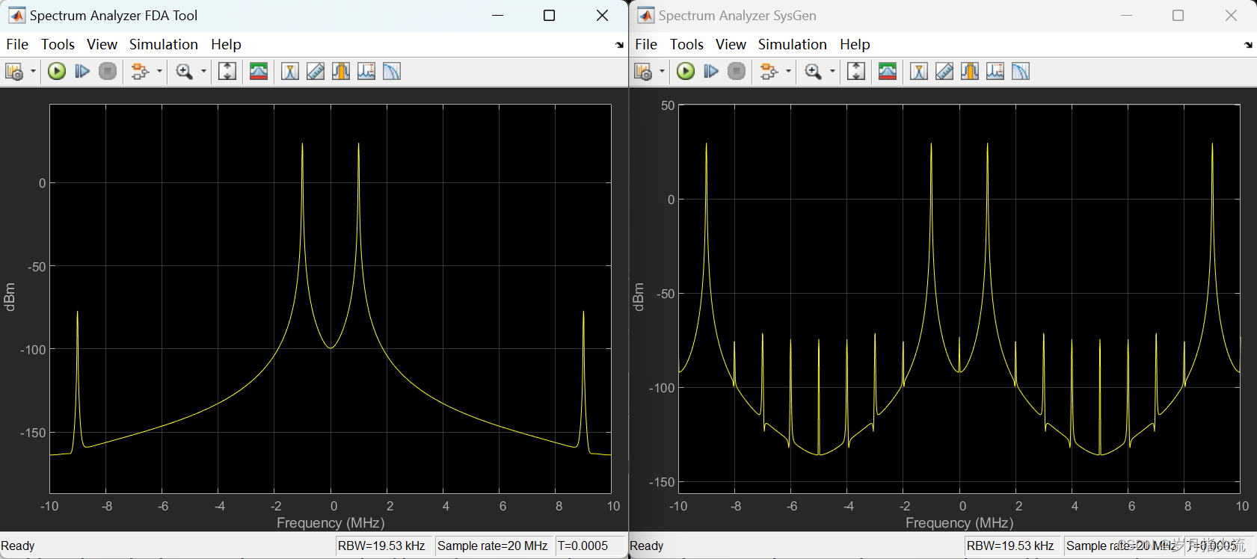Click dock arrow in FDA Tool menu bar

[619, 45]
